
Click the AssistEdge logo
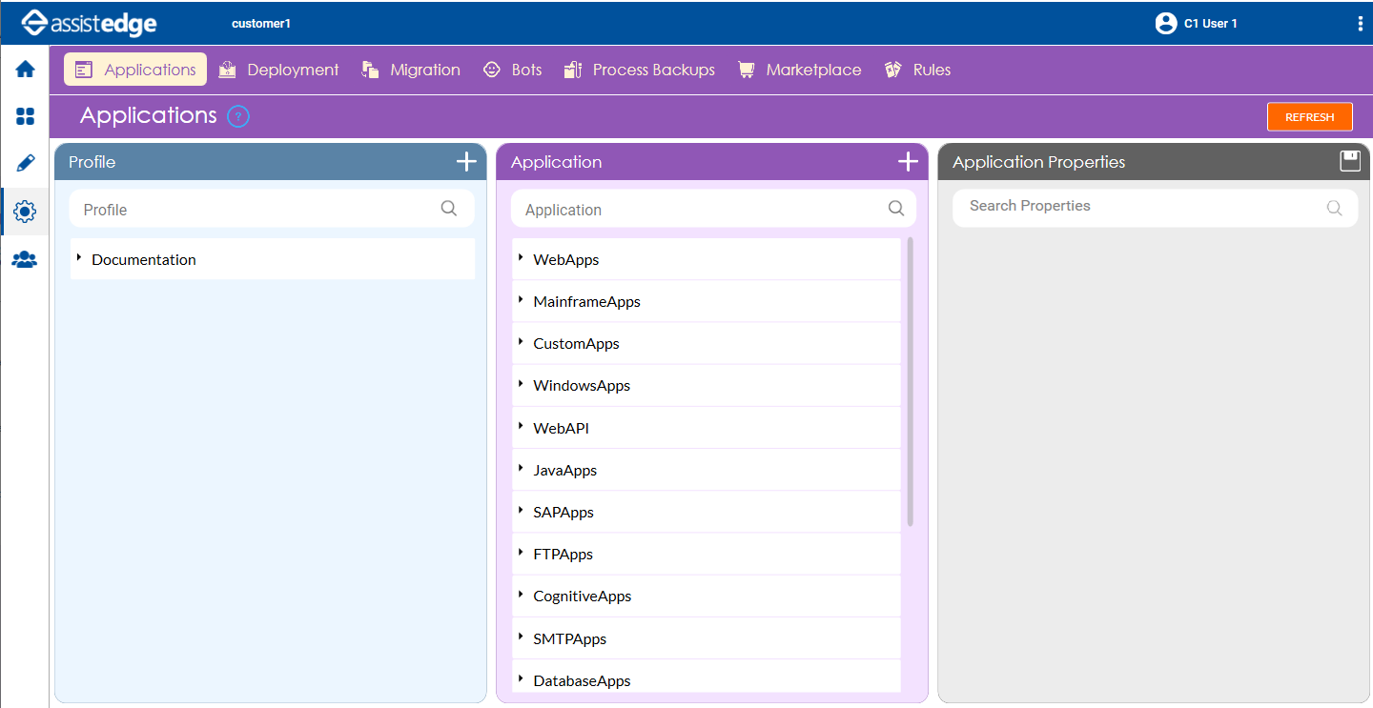tap(89, 23)
